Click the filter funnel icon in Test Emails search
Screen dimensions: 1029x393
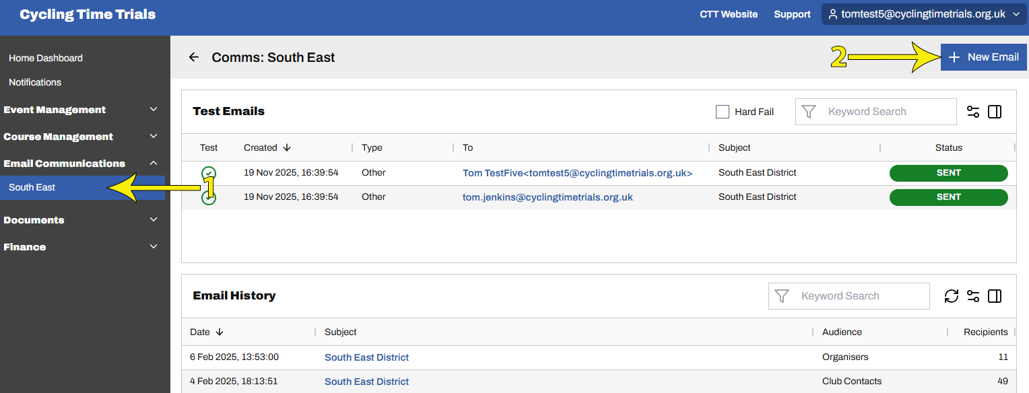[x=809, y=112]
